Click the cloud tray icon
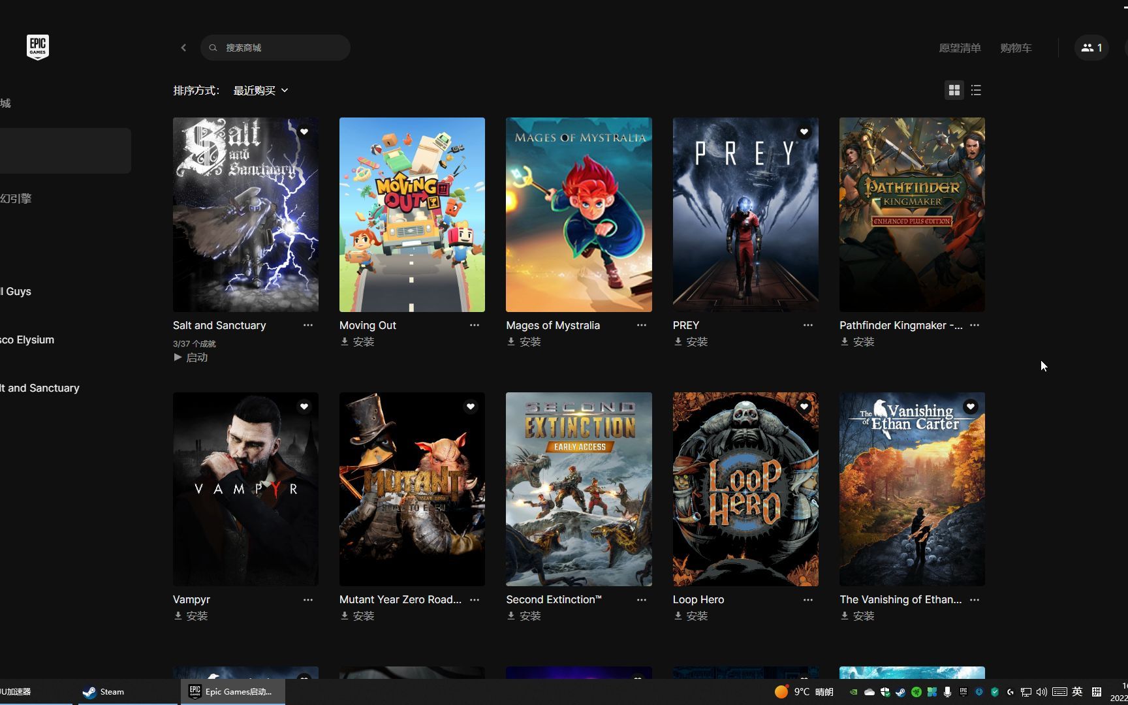The width and height of the screenshot is (1128, 705). click(x=869, y=692)
